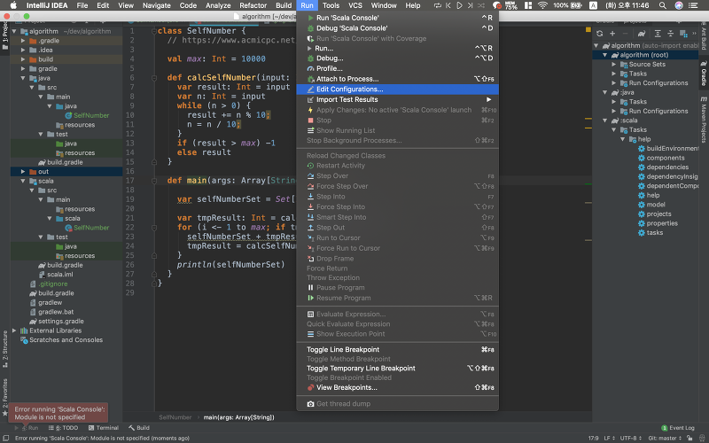The image size is (709, 443).
Task: Click Refresh Gradle projects icon
Action: click(x=600, y=34)
